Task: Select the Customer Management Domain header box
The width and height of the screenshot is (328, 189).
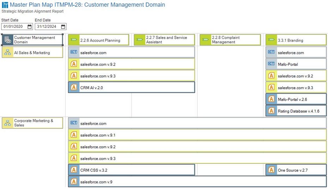Action: pos(32,40)
